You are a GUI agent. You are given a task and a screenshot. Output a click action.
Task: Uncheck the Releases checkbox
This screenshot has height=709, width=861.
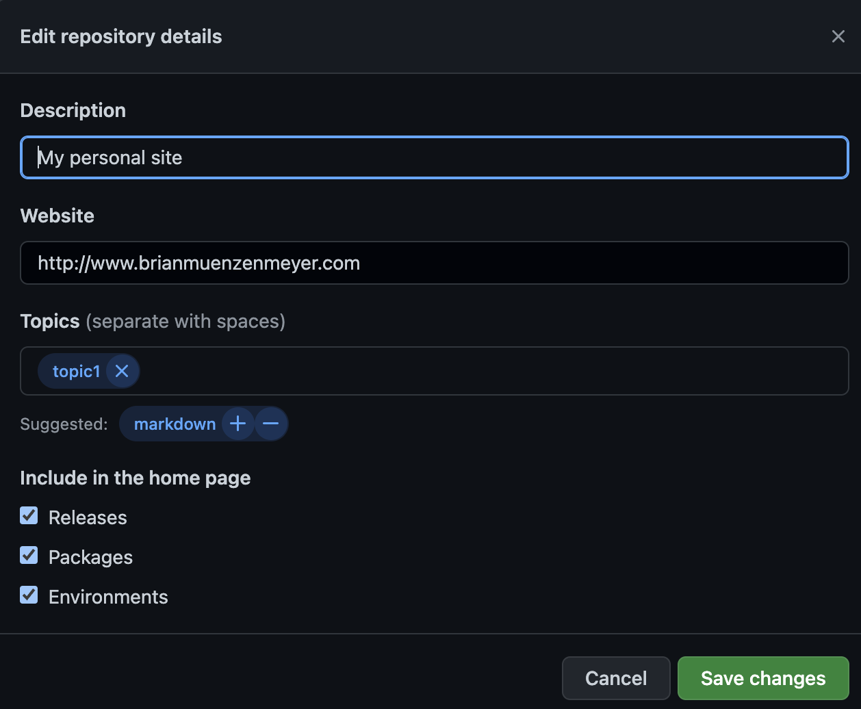tap(28, 515)
